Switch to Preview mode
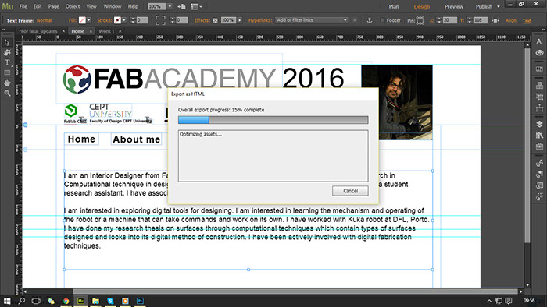 point(453,6)
